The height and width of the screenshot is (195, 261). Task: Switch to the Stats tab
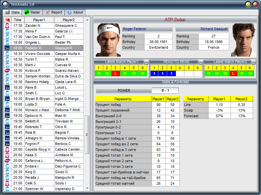click(12, 12)
